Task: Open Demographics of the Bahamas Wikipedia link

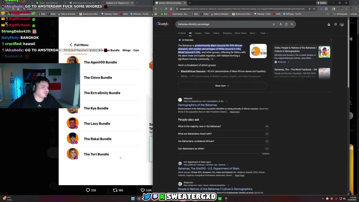Action: pyautogui.click(x=197, y=105)
